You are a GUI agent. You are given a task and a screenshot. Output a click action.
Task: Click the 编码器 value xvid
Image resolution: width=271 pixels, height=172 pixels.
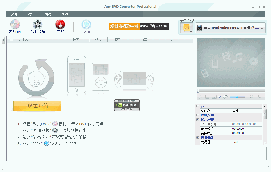click(x=247, y=142)
